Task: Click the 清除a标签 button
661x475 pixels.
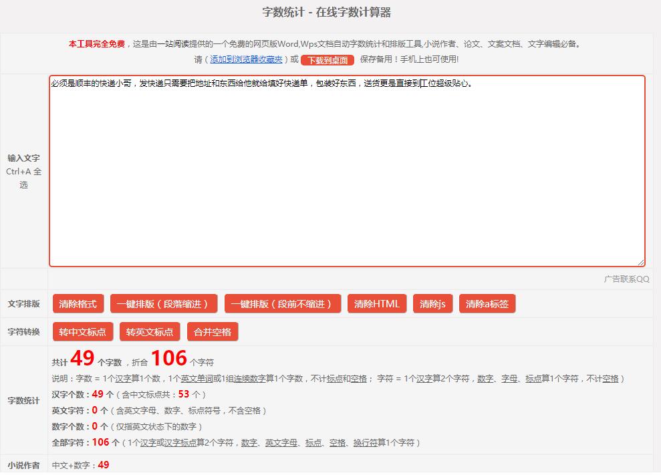Action: (x=487, y=303)
